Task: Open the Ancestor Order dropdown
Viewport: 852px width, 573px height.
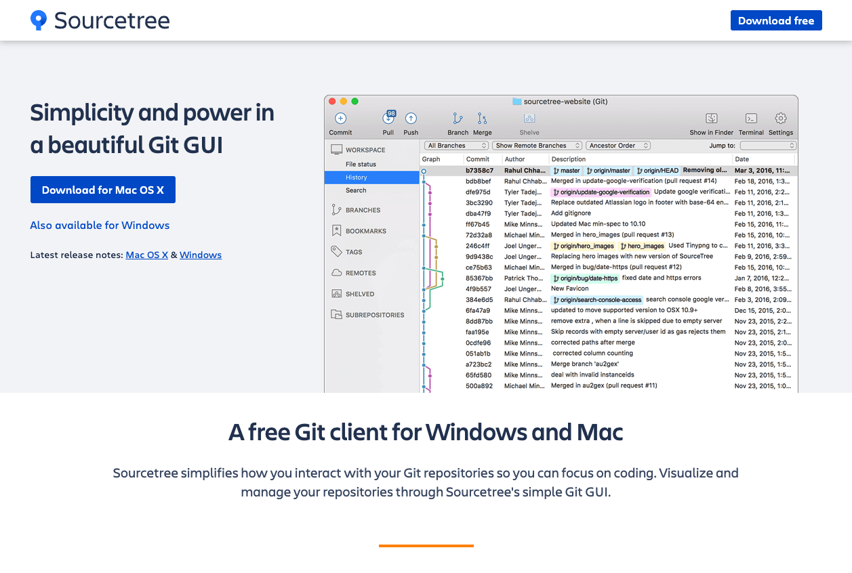Action: pyautogui.click(x=618, y=146)
